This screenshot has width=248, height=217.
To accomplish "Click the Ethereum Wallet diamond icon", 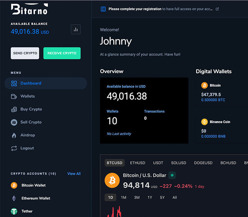I will point(14,198).
